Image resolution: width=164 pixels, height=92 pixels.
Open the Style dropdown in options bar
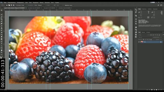coord(42,5)
